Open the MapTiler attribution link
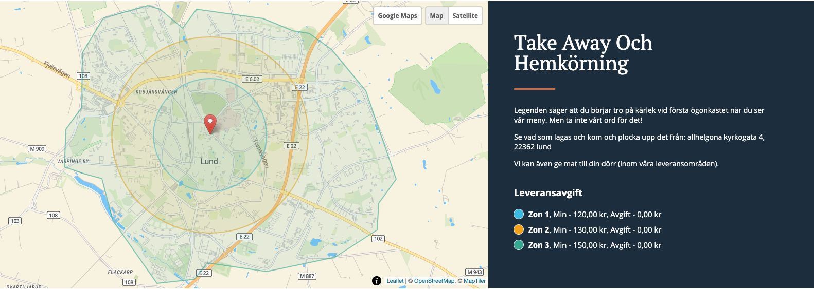 [474, 281]
